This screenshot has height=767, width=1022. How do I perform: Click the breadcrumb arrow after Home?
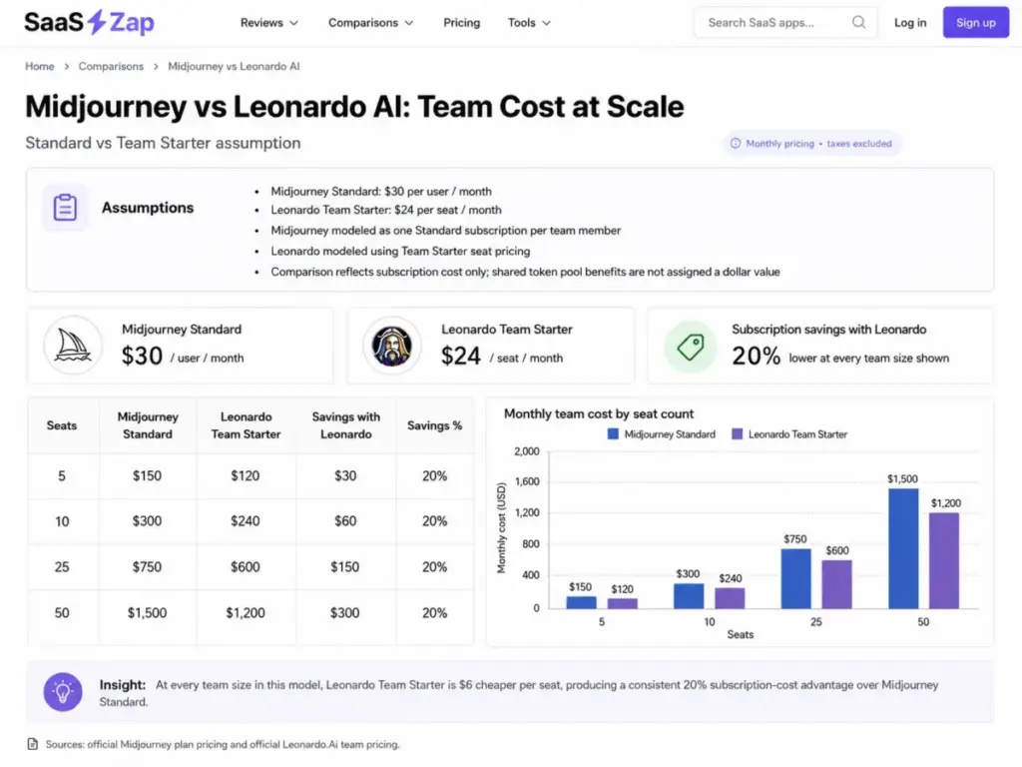[x=67, y=67]
